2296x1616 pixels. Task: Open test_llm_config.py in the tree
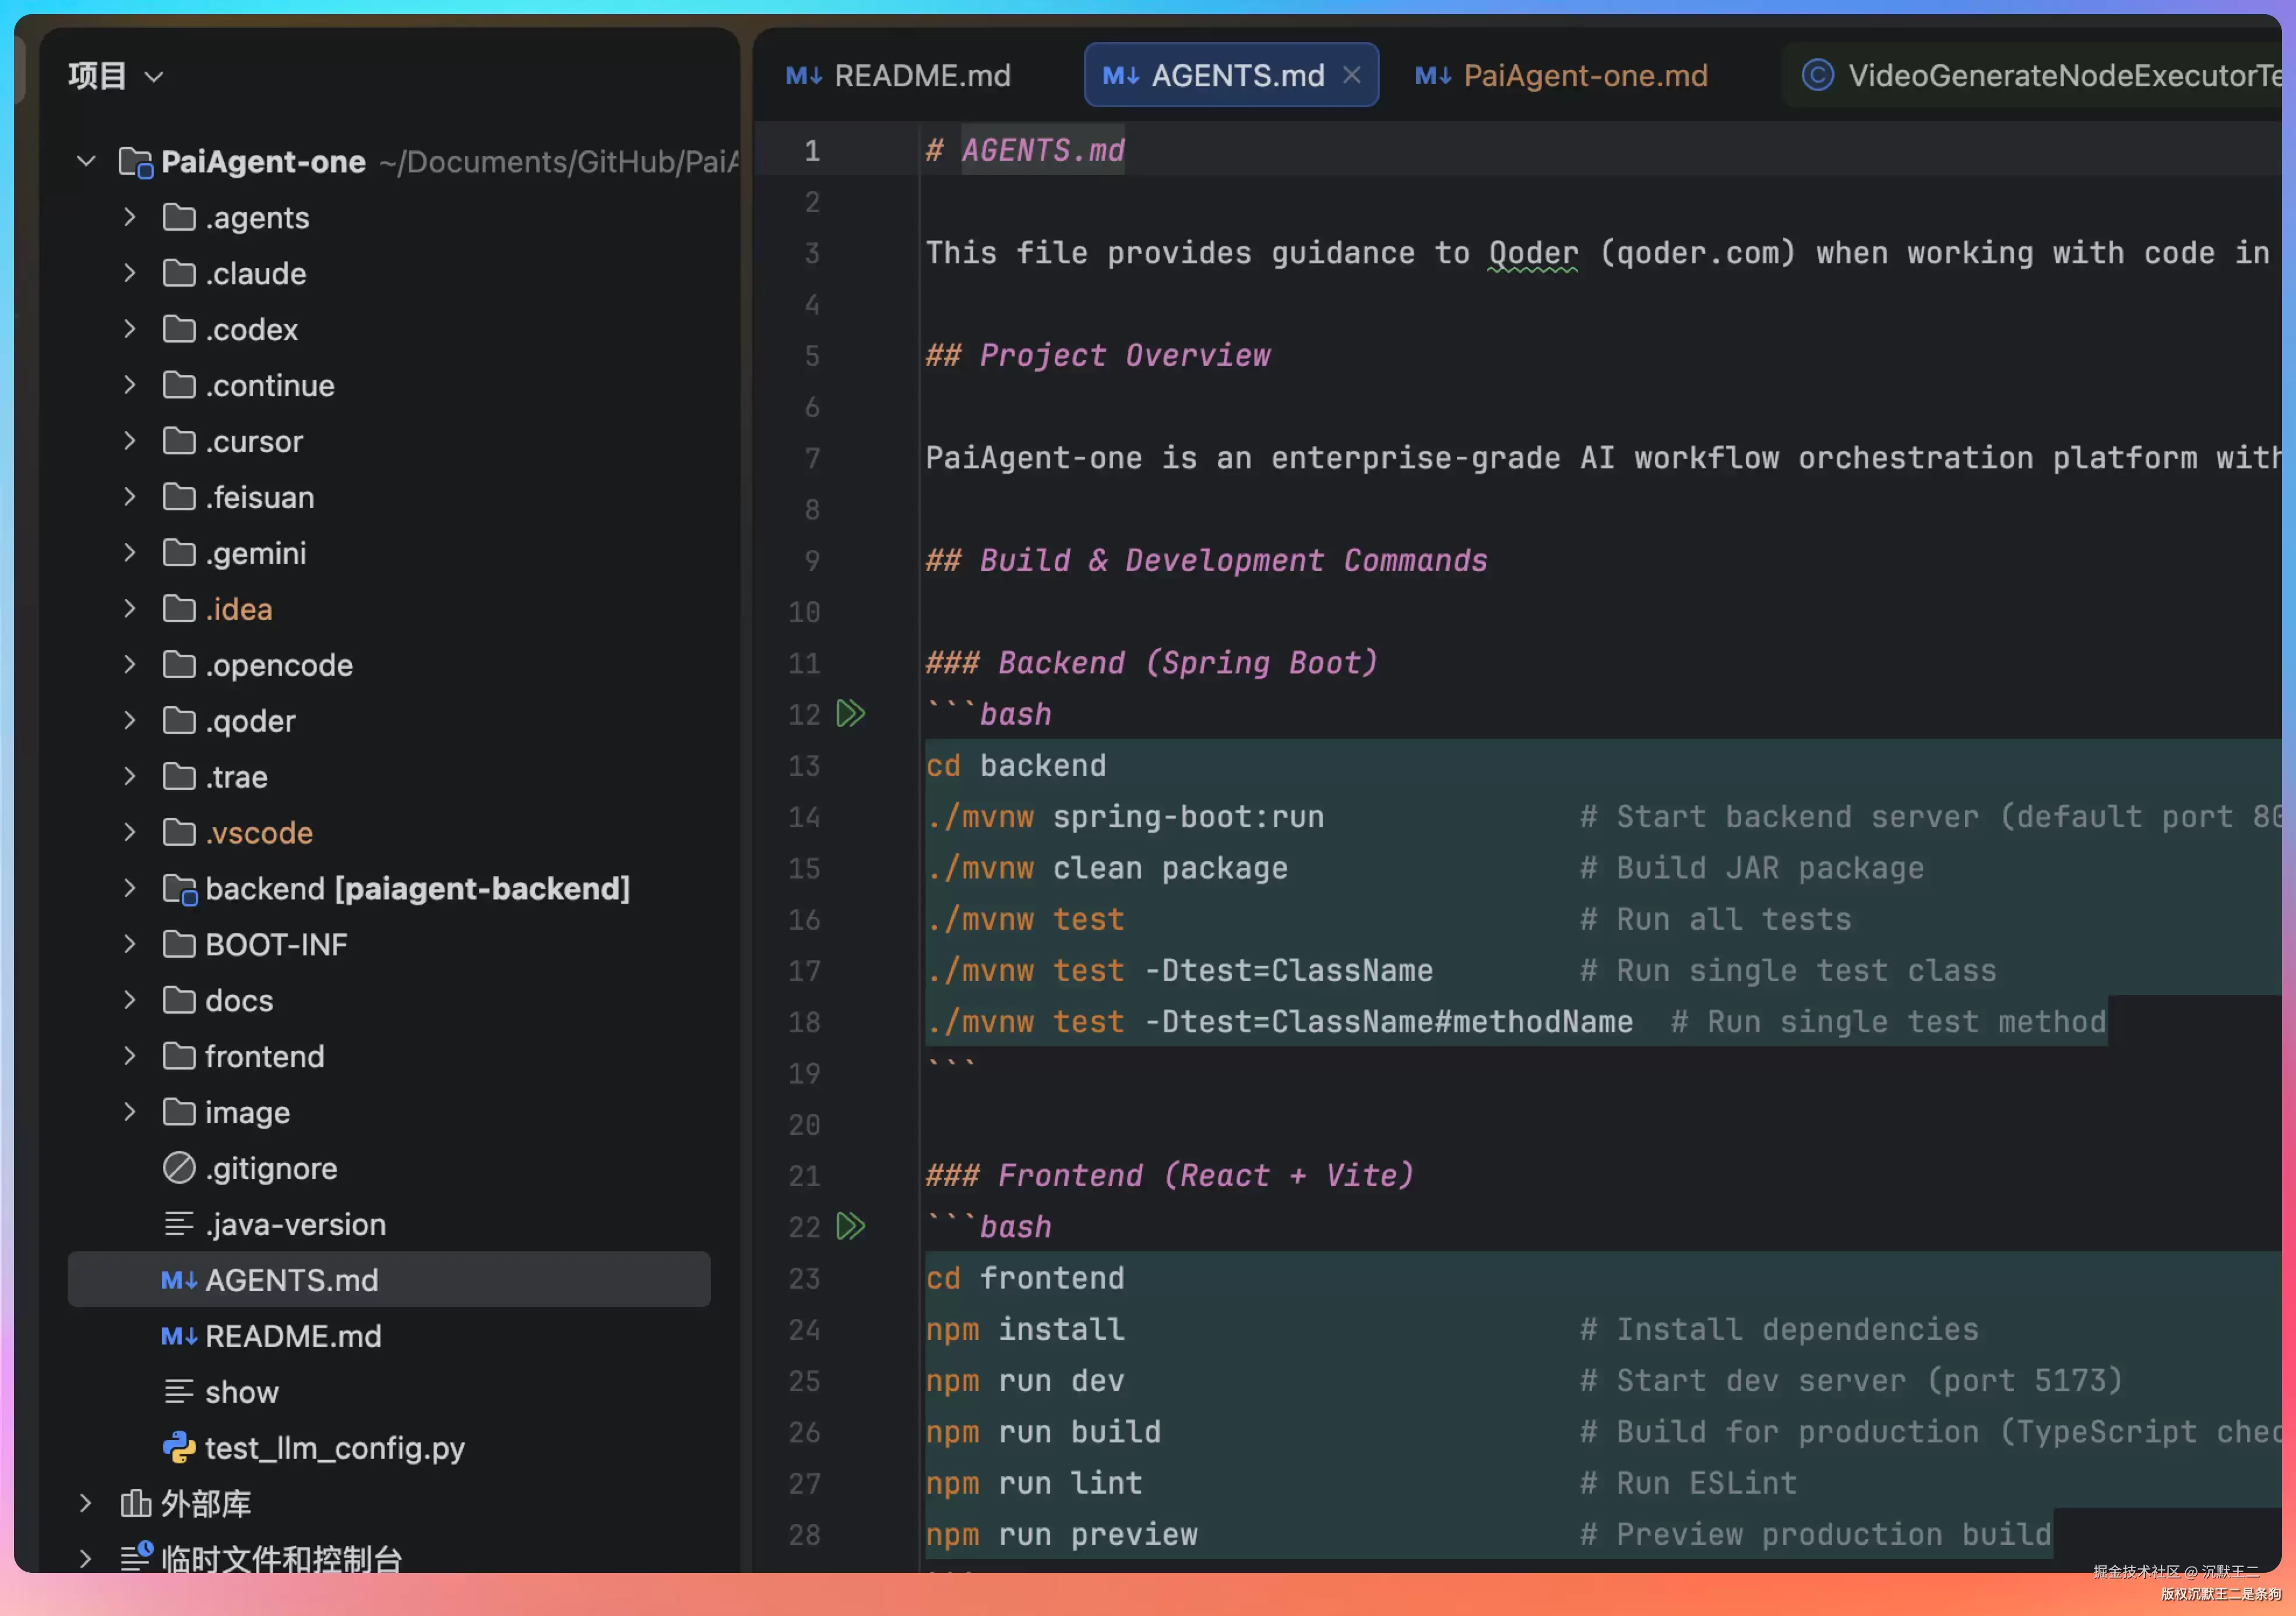click(x=389, y=1447)
